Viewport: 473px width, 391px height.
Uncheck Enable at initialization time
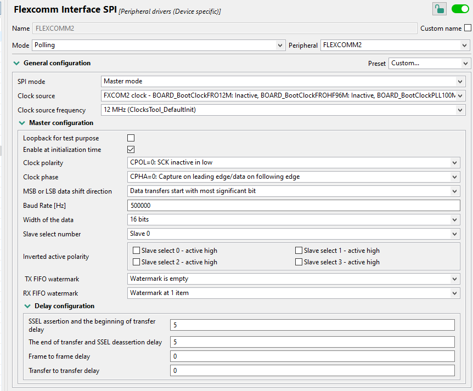(x=130, y=149)
